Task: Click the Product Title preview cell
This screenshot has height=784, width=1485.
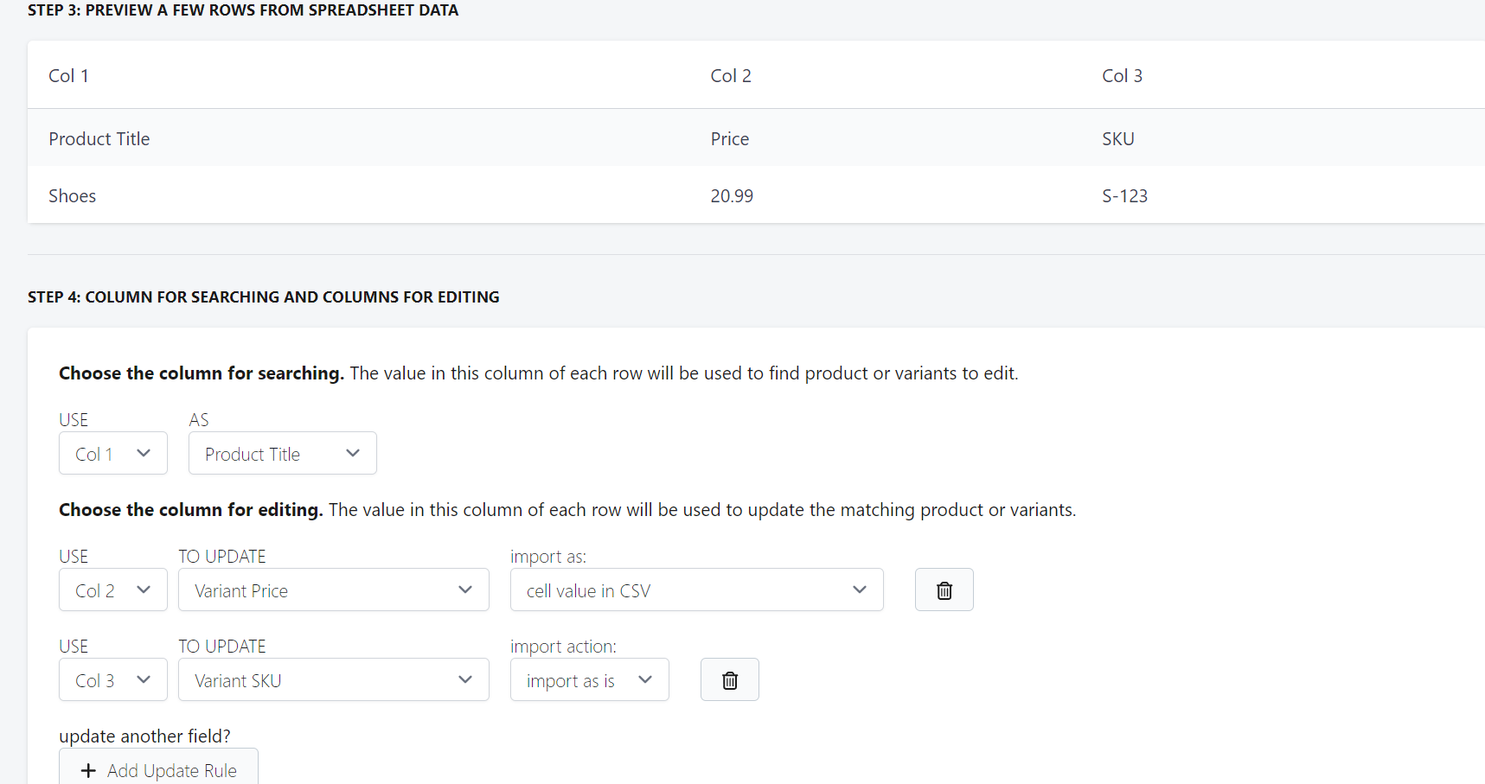Action: [99, 138]
